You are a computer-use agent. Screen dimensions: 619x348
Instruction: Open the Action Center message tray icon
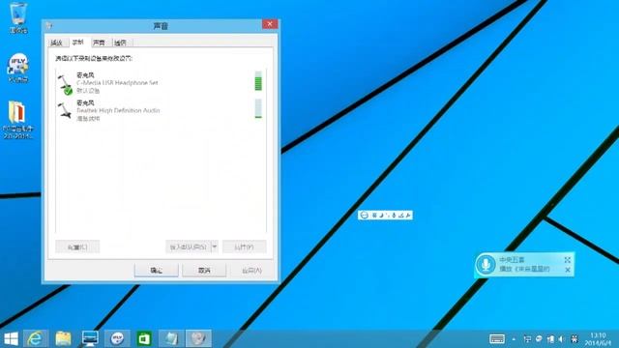[539, 339]
